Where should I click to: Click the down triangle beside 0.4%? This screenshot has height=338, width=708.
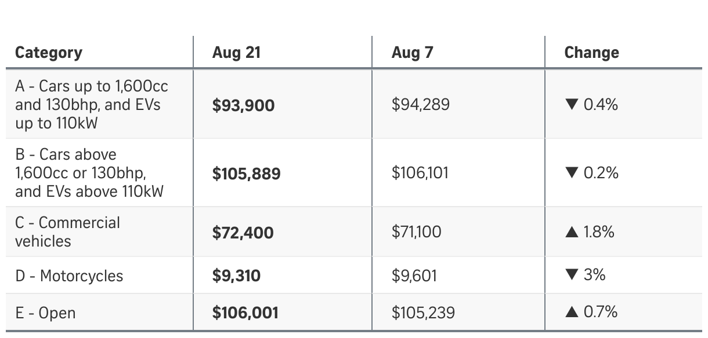[572, 105]
